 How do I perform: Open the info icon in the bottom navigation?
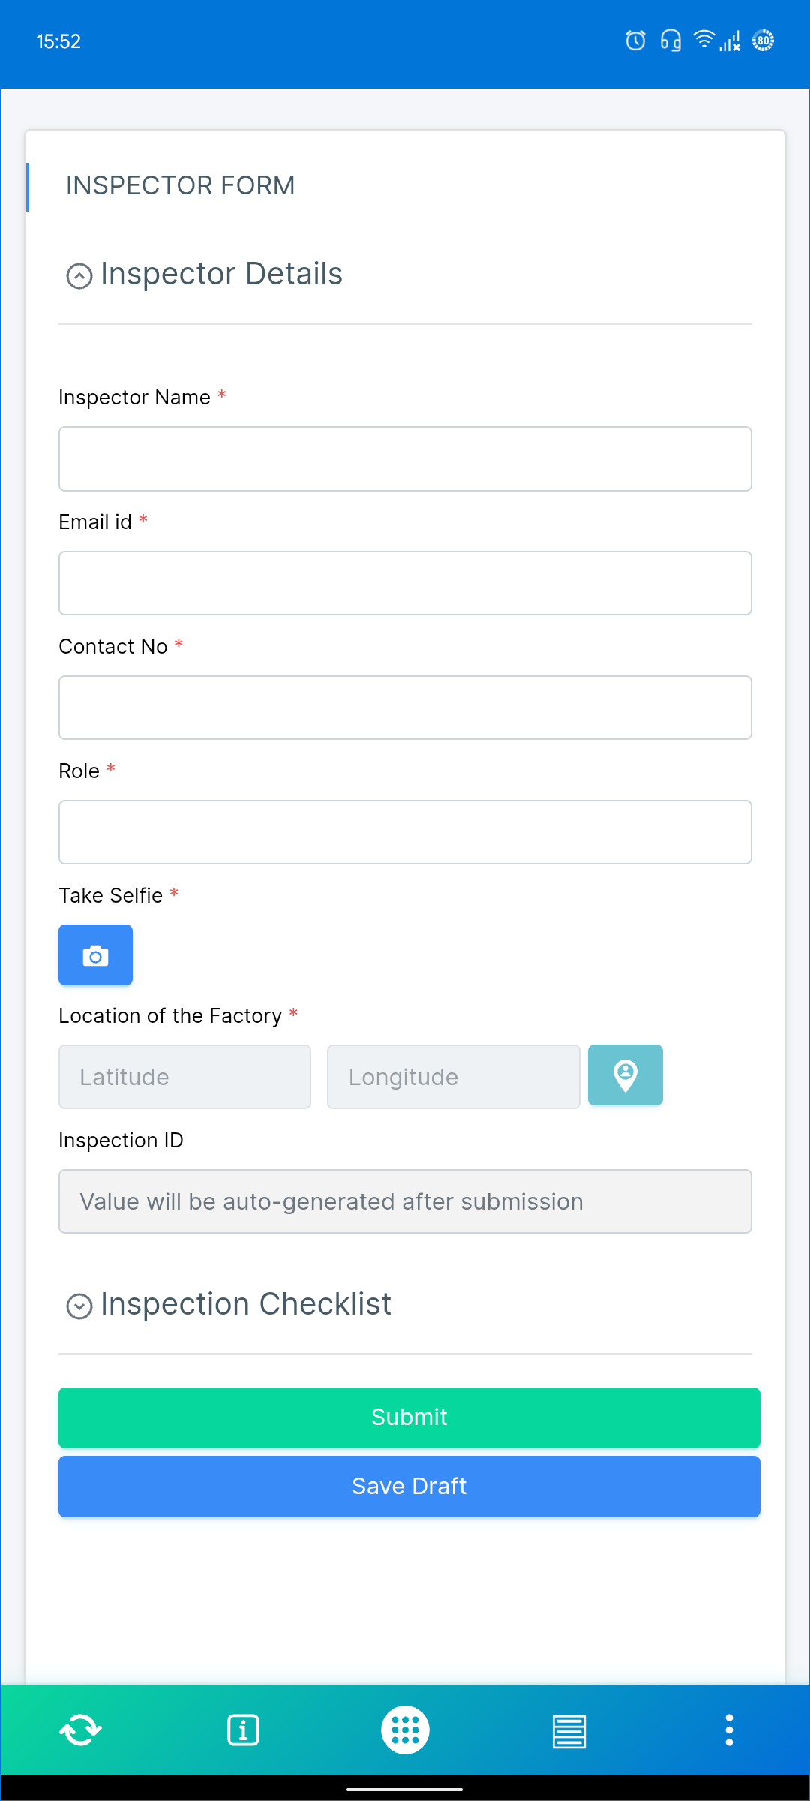[x=243, y=1729]
